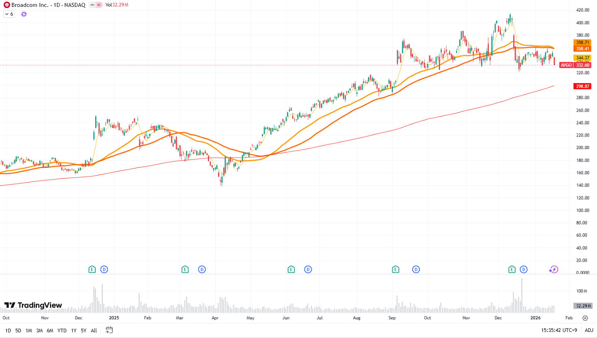Select the 1Y date range
The width and height of the screenshot is (597, 338).
coord(74,331)
